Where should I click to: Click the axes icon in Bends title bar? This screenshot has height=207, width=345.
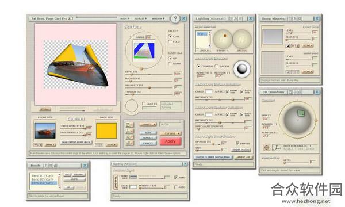click(46, 166)
